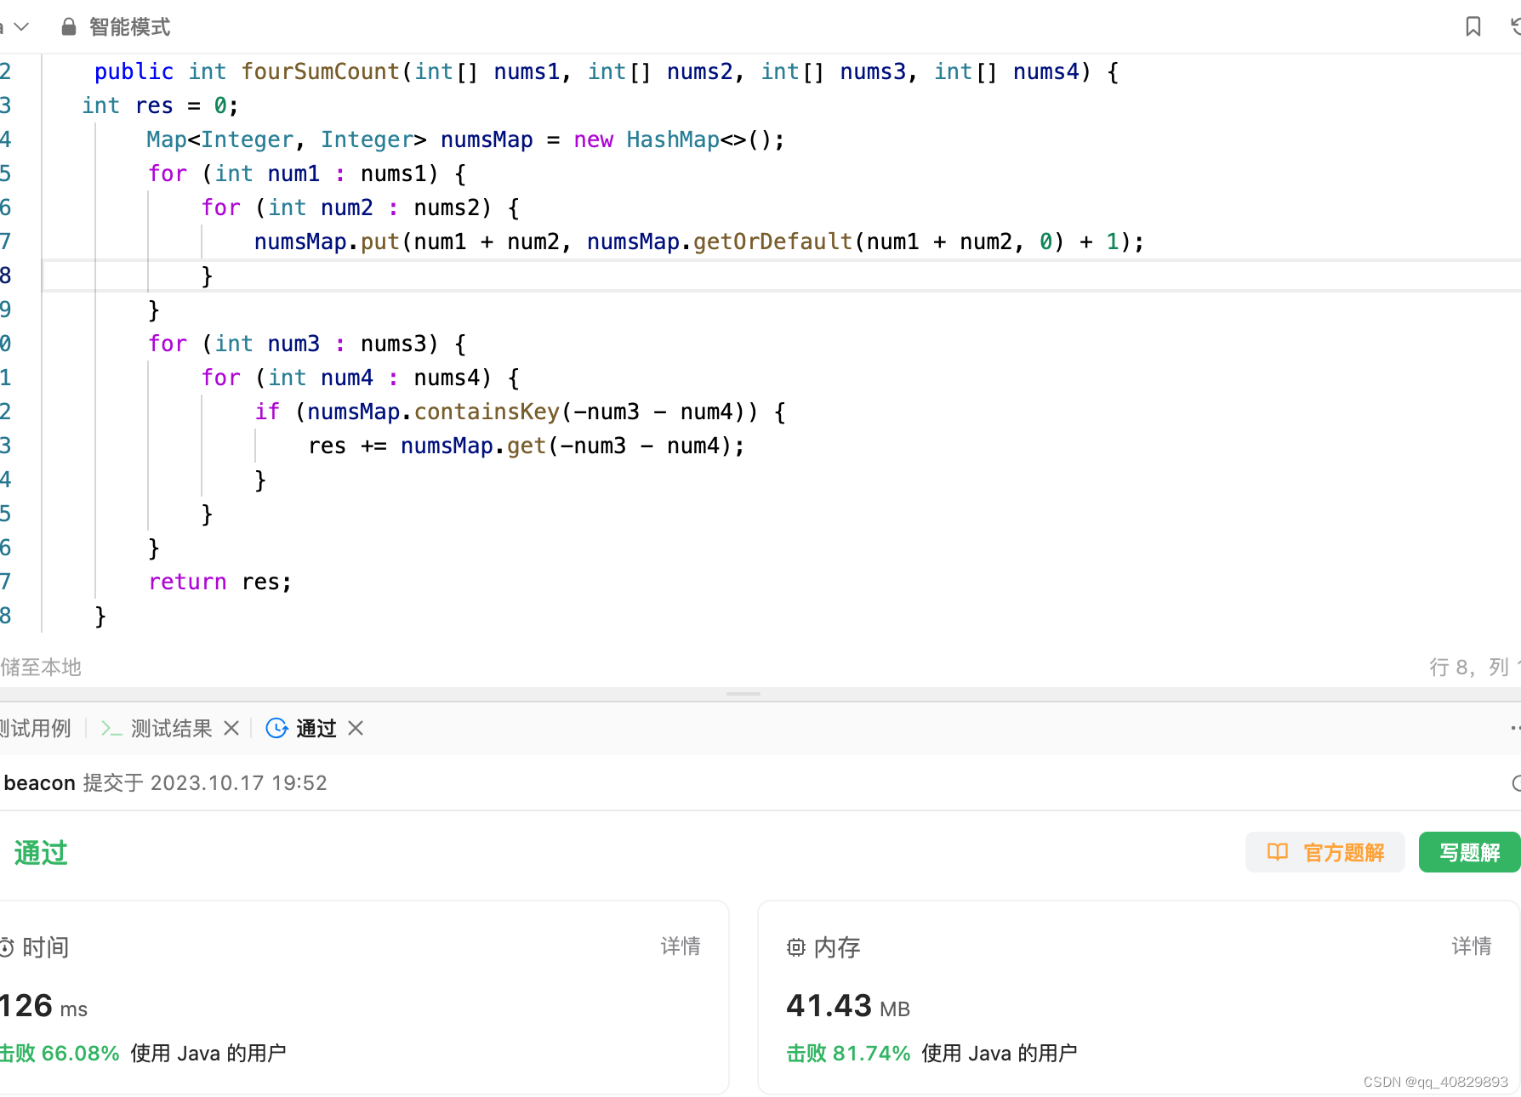
Task: Click the clock icon on 通过 tab
Action: click(276, 729)
